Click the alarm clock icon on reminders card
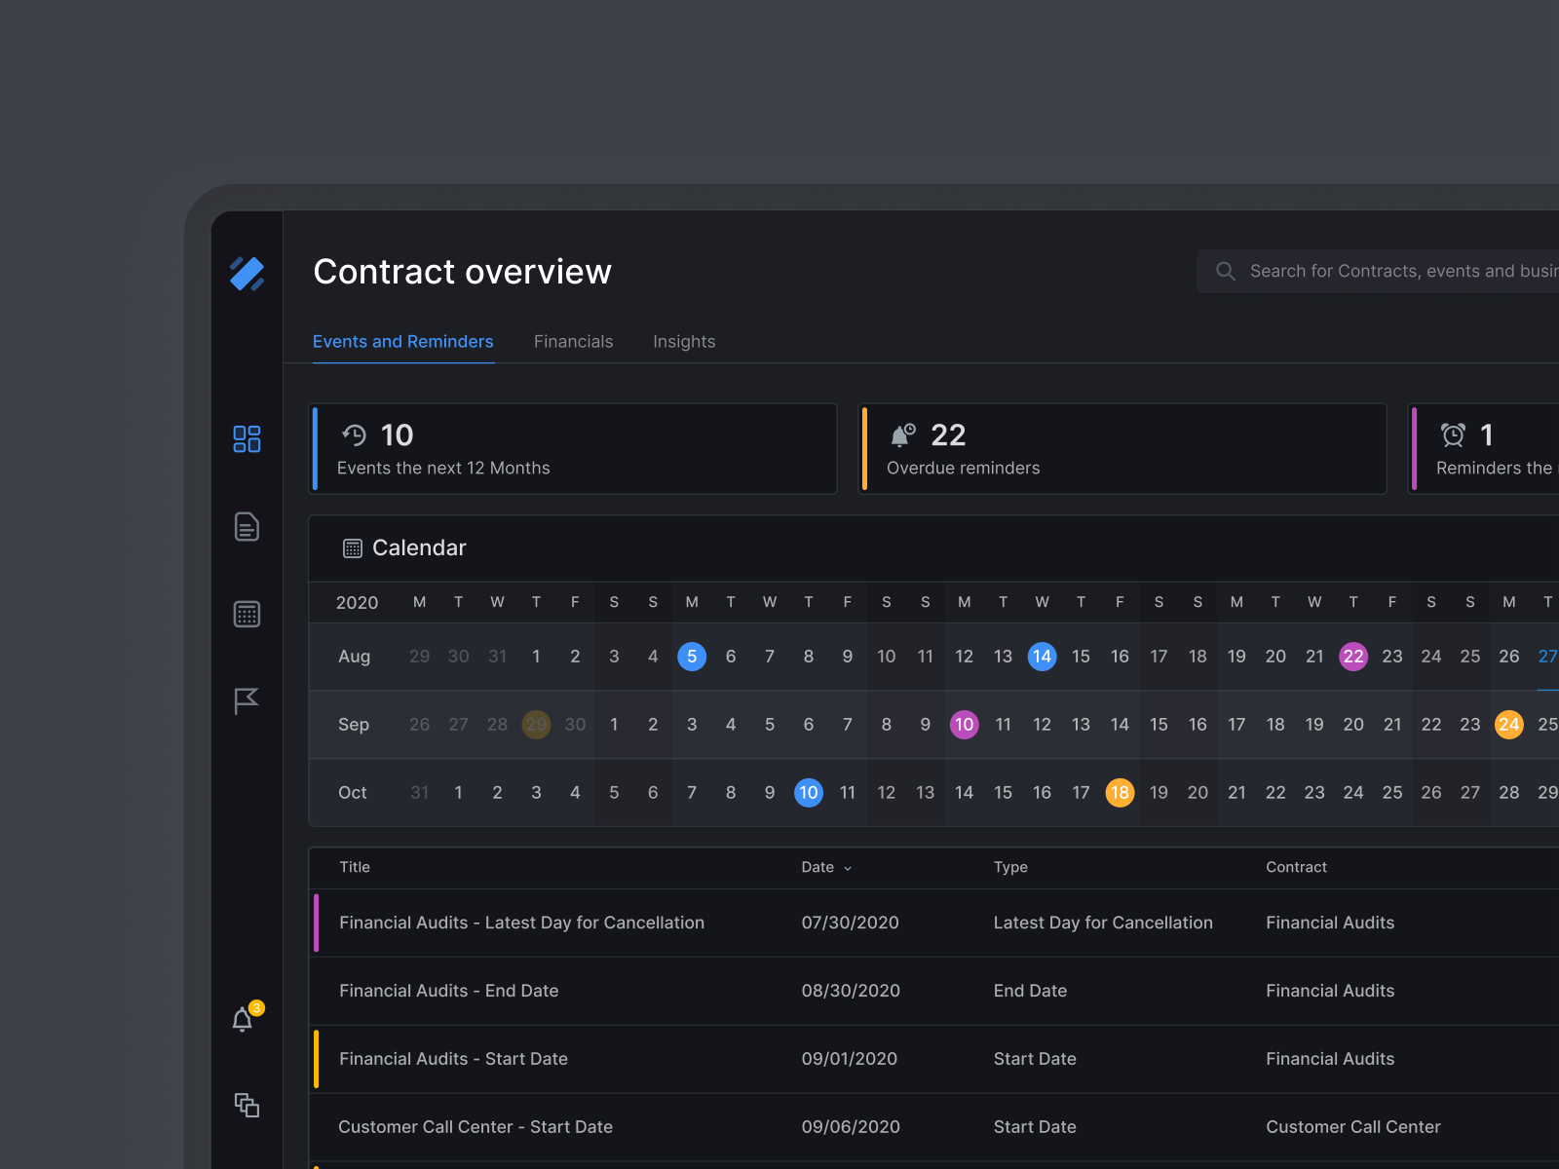 pyautogui.click(x=1453, y=434)
